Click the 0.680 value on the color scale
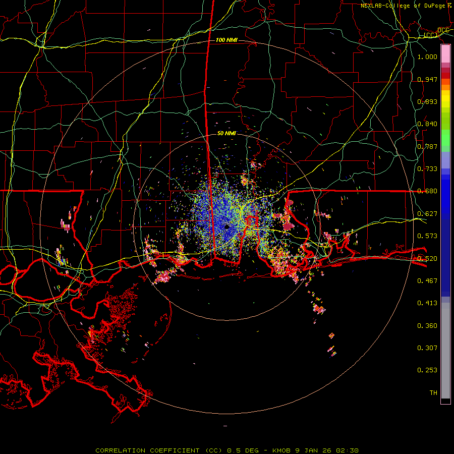The image size is (454, 454). click(x=427, y=191)
